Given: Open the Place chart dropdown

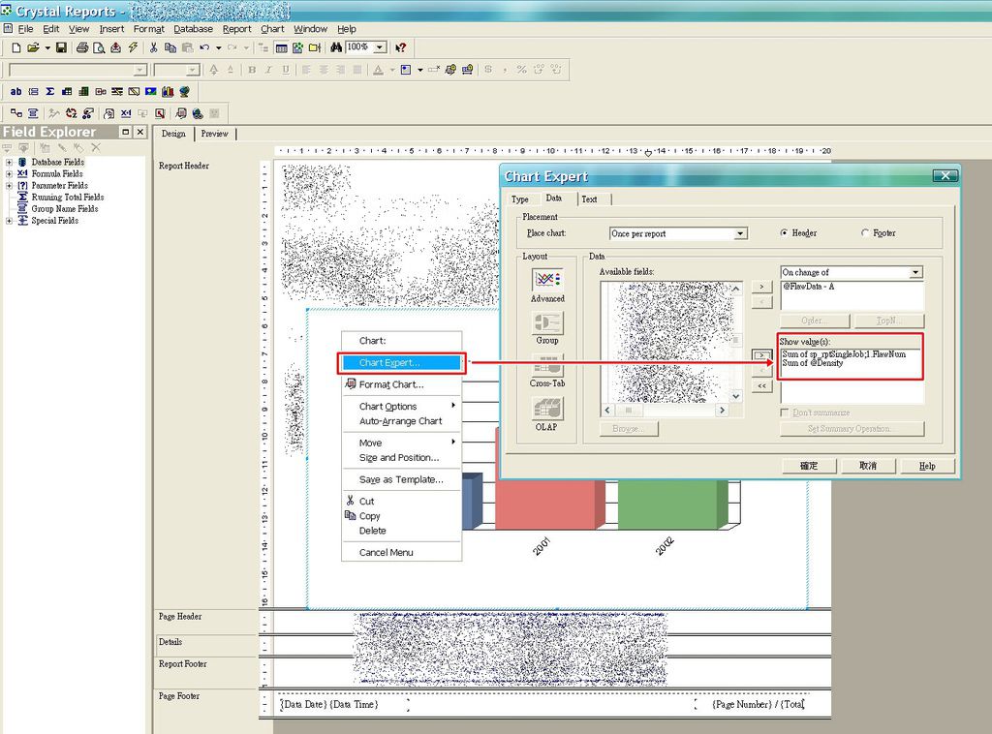Looking at the screenshot, I should [740, 234].
